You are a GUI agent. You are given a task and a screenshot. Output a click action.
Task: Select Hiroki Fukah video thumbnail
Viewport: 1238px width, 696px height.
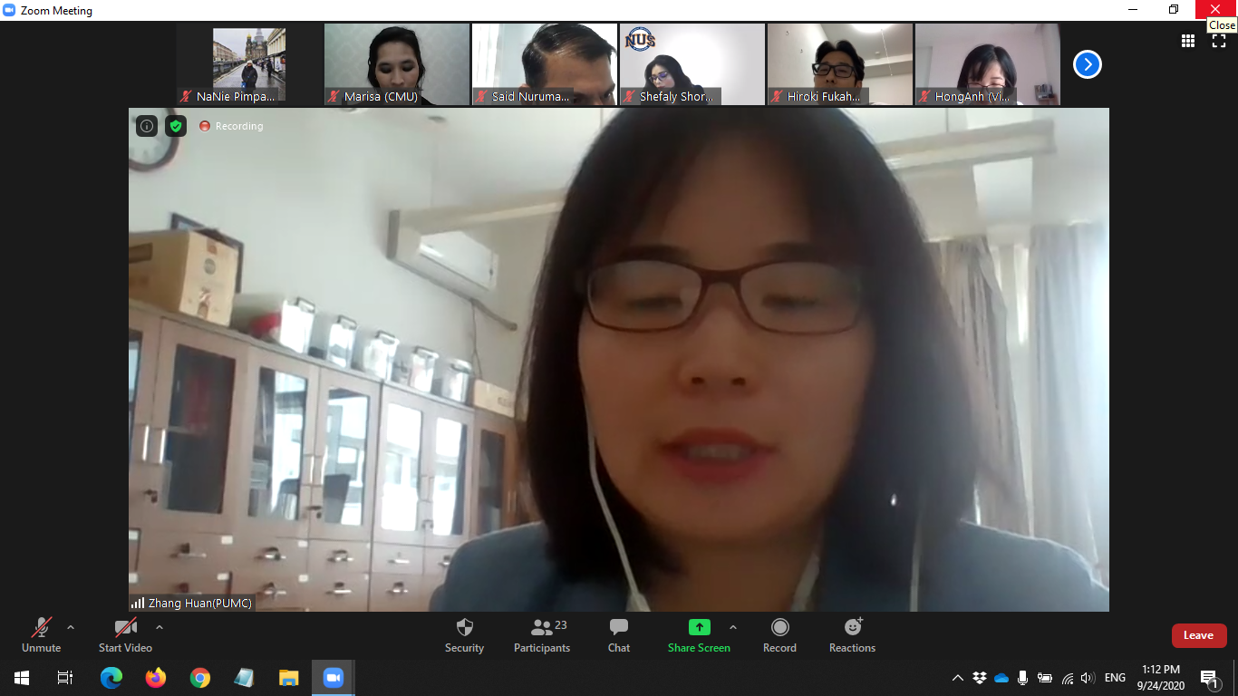point(840,64)
